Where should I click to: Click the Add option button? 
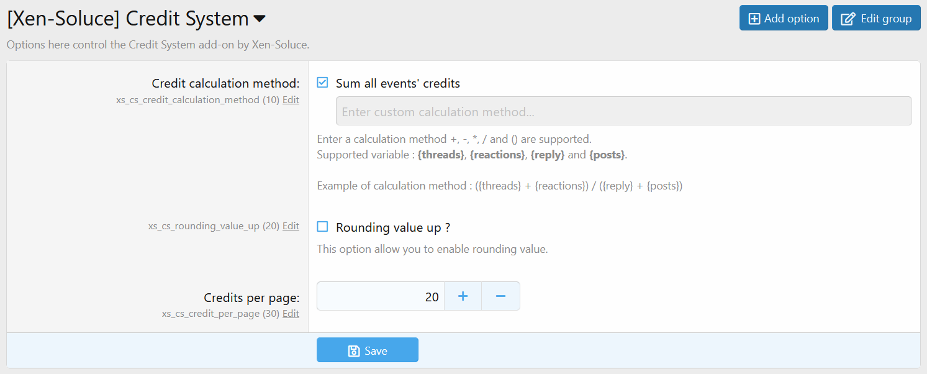point(784,18)
